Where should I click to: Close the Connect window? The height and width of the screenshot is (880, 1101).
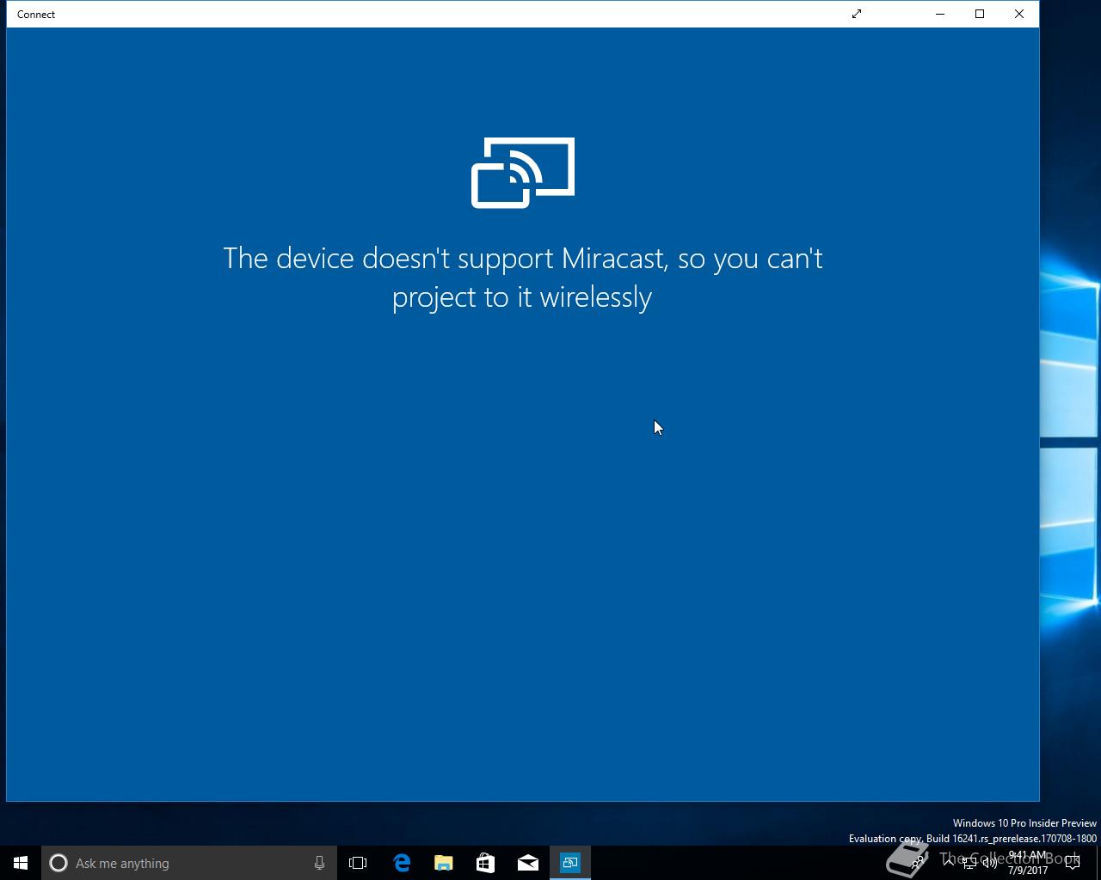(1019, 14)
